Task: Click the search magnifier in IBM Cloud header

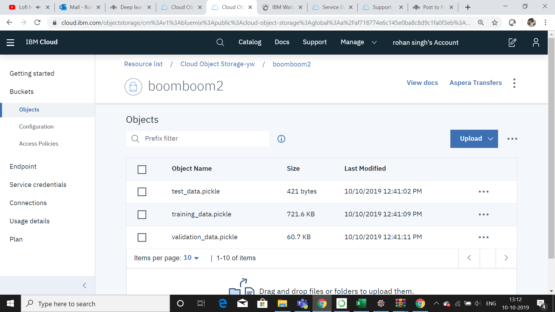Action: [220, 42]
